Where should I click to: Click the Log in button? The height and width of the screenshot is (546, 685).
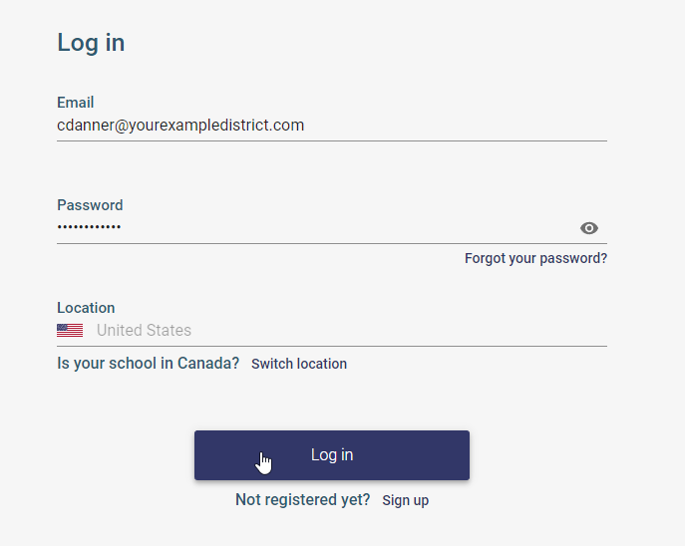(x=332, y=455)
